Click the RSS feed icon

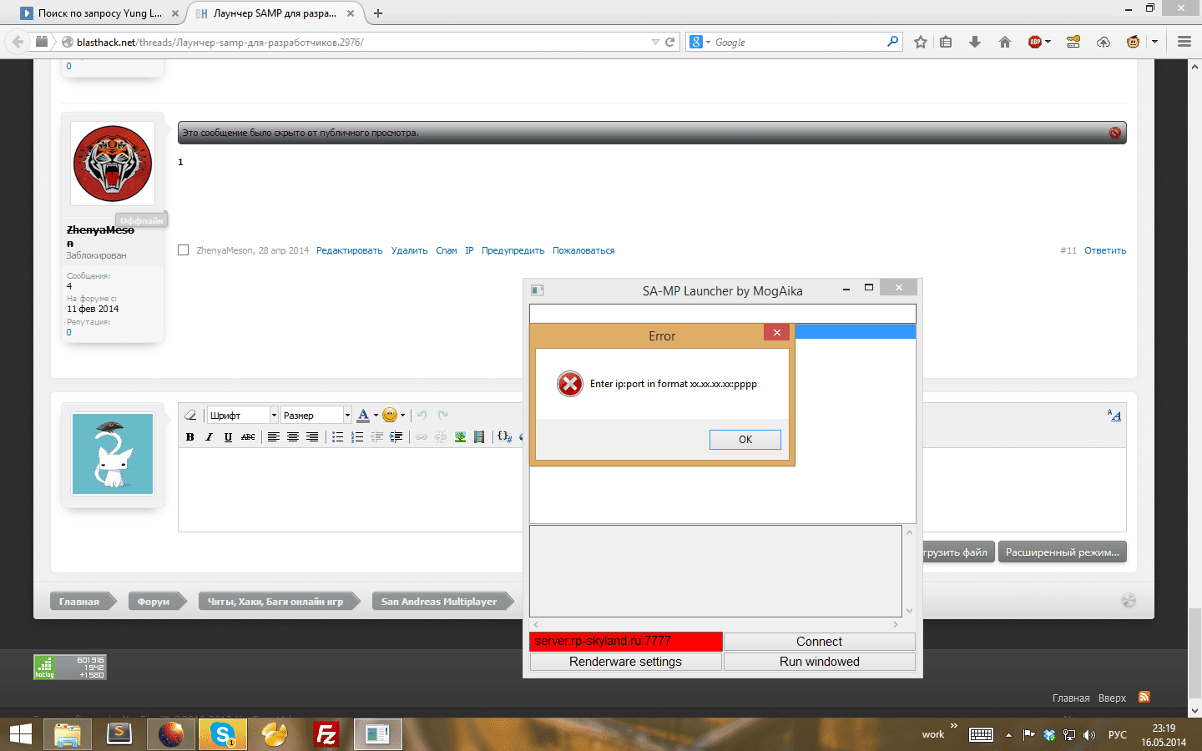pyautogui.click(x=1144, y=698)
